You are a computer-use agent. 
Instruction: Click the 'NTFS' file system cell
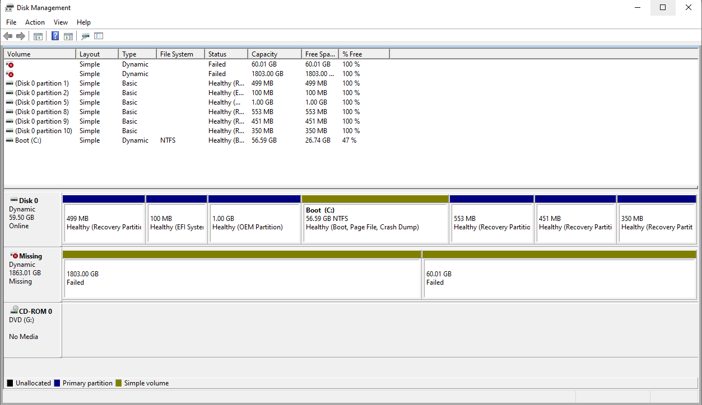(x=168, y=140)
